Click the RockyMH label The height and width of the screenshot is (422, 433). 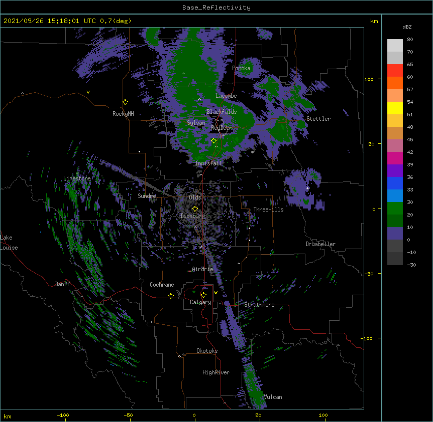coord(123,114)
